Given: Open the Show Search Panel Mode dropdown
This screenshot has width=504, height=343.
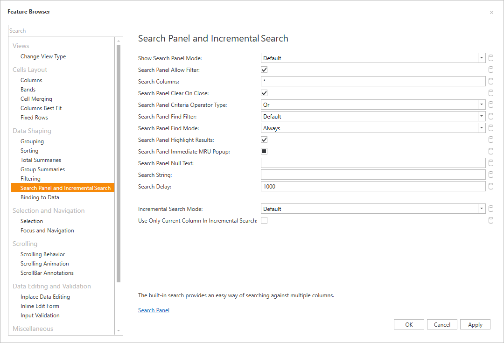Looking at the screenshot, I should coord(482,58).
